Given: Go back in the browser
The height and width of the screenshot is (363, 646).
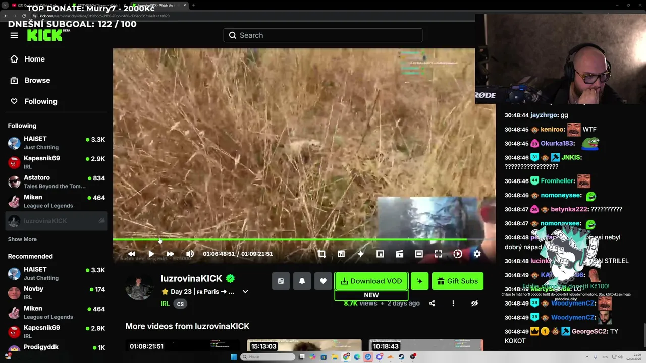Looking at the screenshot, I should [6, 16].
